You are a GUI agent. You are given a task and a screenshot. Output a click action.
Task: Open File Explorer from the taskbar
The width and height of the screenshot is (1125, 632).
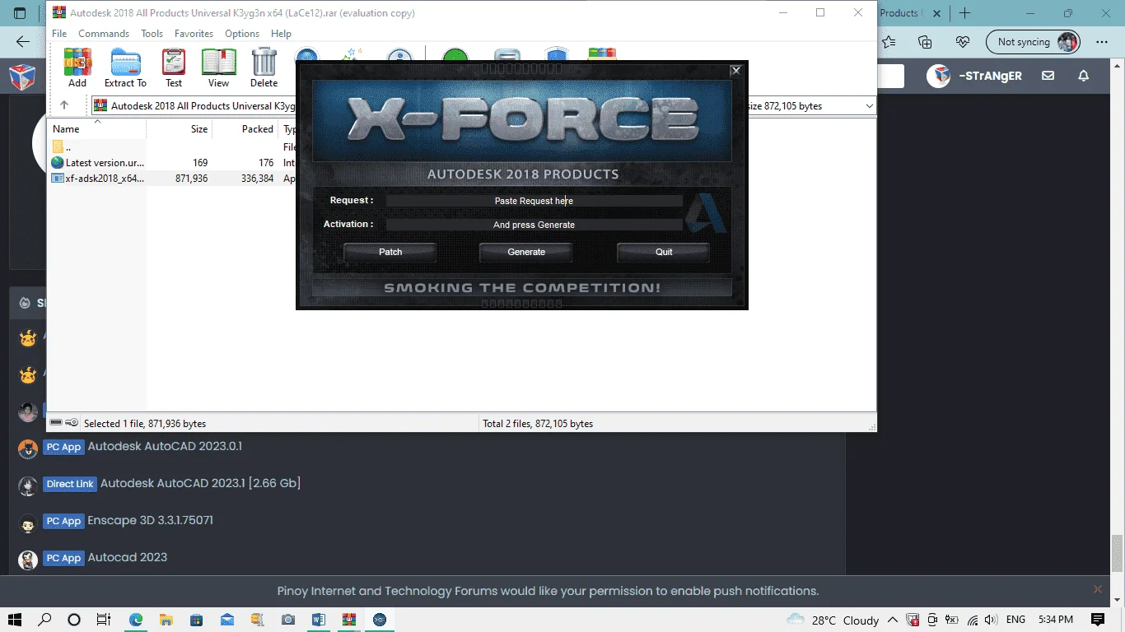(x=166, y=620)
